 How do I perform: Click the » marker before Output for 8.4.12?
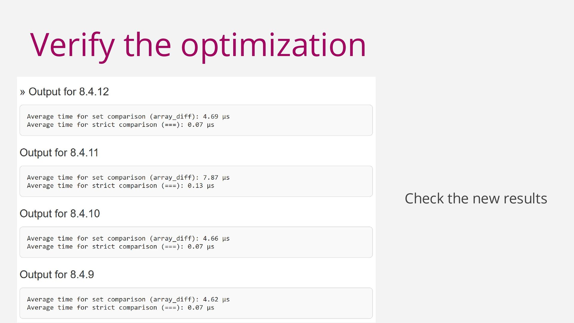click(22, 92)
